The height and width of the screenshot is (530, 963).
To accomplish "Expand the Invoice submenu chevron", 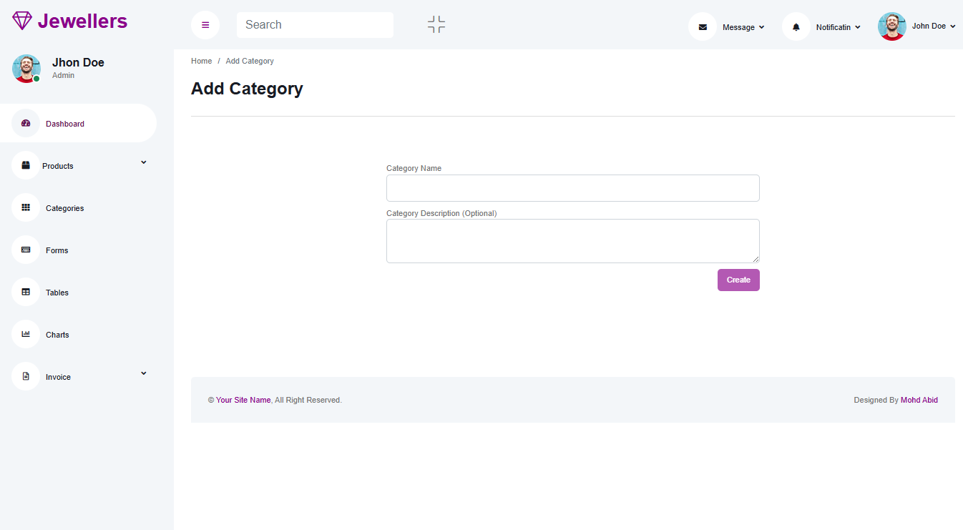I will point(143,373).
